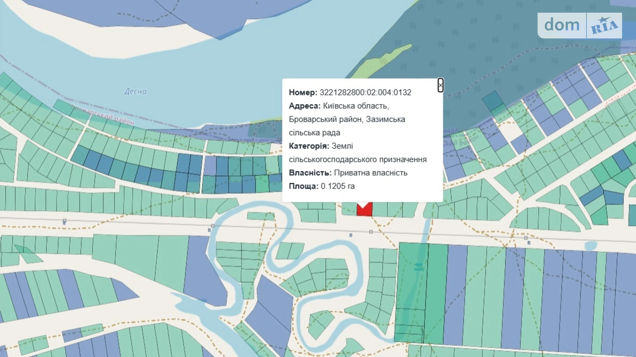This screenshot has width=636, height=357.
Task: Click the "Площа: 0.1205 га" line
Action: coord(321,186)
